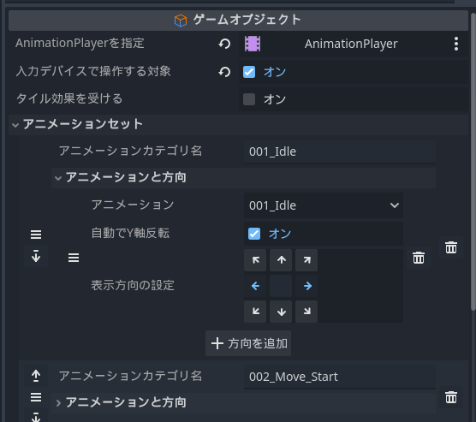Disable 自動でY軸反転 checkbox
476x422 pixels.
pyautogui.click(x=254, y=234)
